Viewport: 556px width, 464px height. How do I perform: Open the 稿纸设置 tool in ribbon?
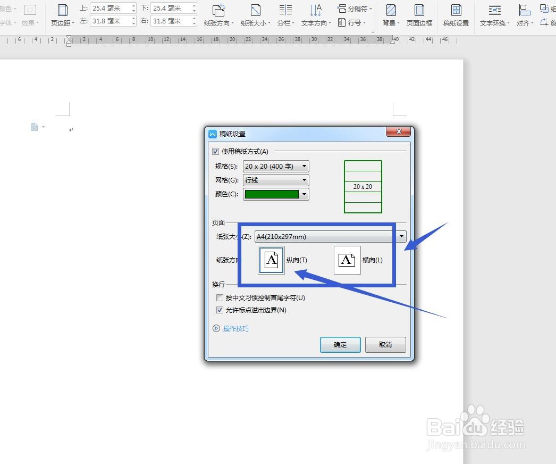pos(456,15)
